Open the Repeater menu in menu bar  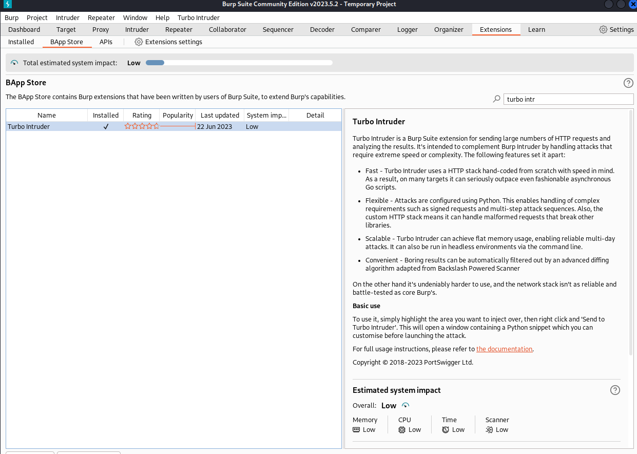tap(101, 17)
